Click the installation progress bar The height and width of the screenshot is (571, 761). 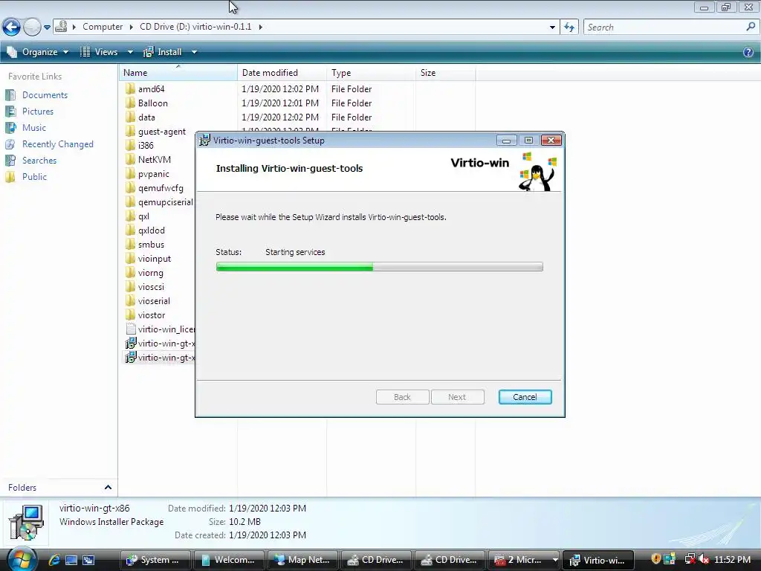click(380, 267)
